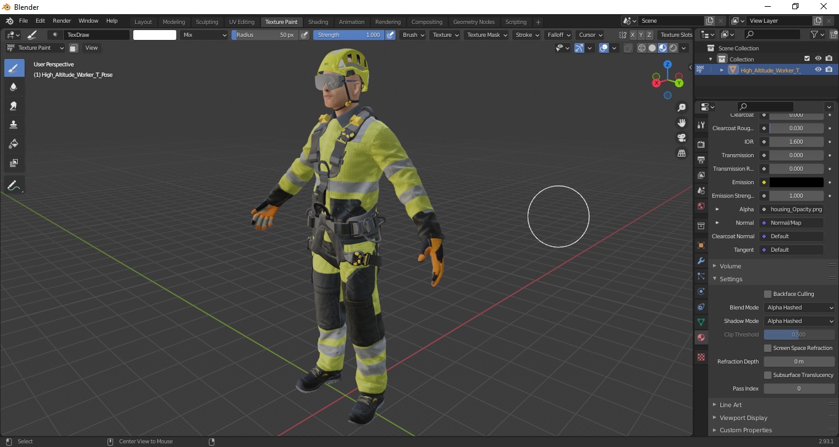Expand the Volume panel
Image resolution: width=839 pixels, height=447 pixels.
(x=730, y=266)
